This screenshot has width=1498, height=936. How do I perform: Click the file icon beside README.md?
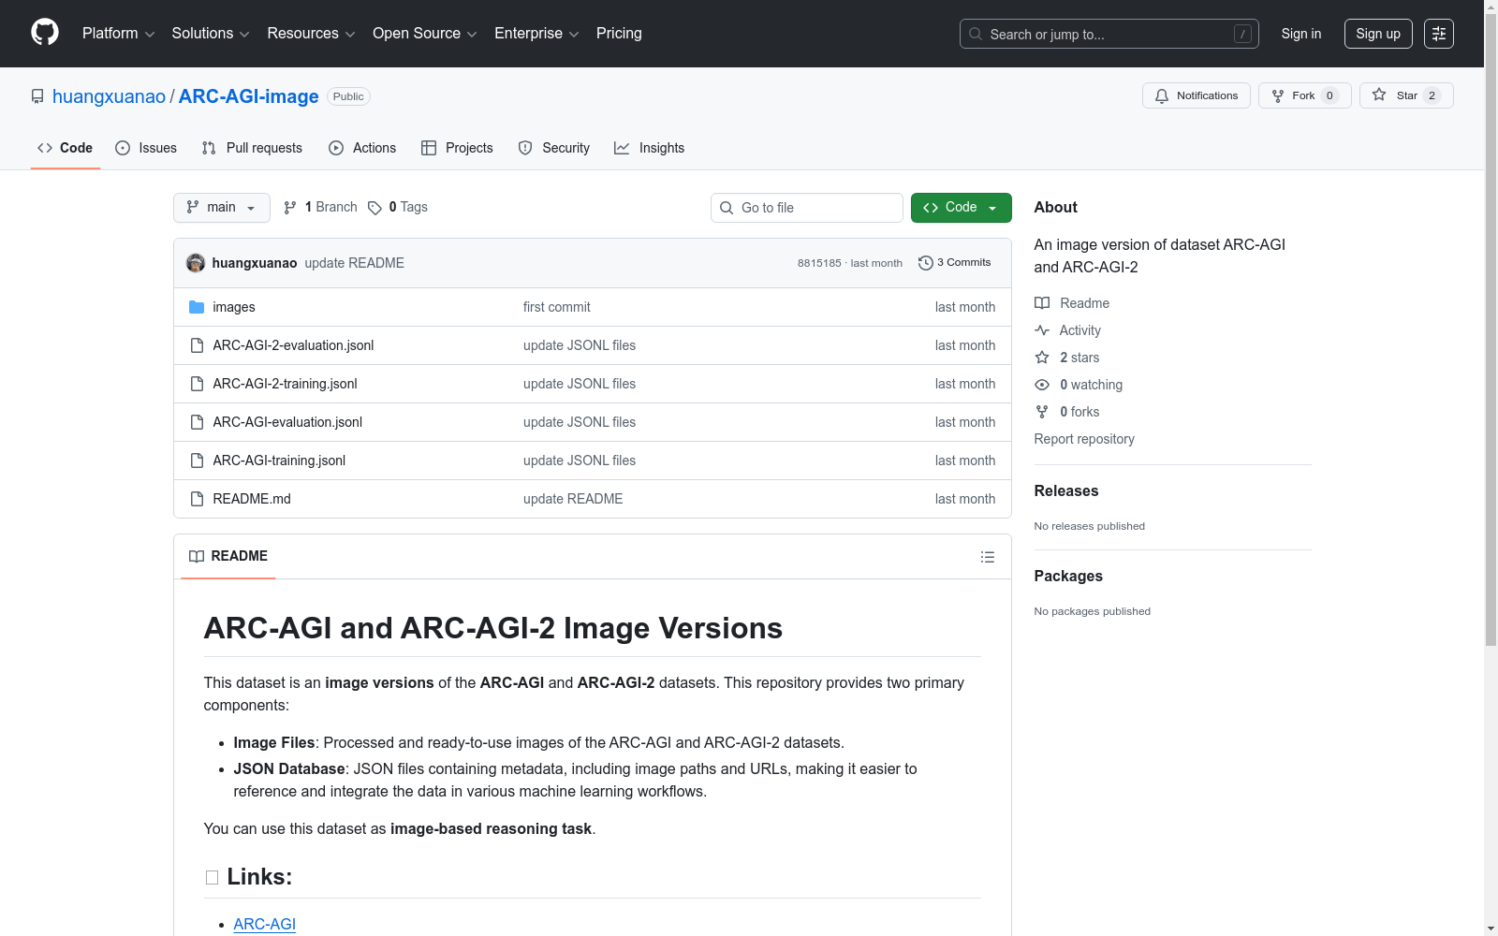pos(197,499)
